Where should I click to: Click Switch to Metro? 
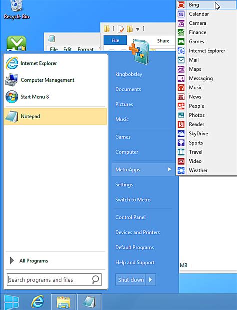click(133, 200)
